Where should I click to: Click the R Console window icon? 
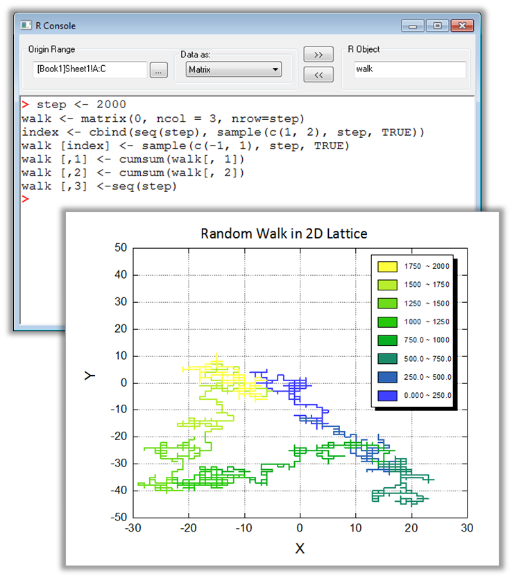pos(26,26)
